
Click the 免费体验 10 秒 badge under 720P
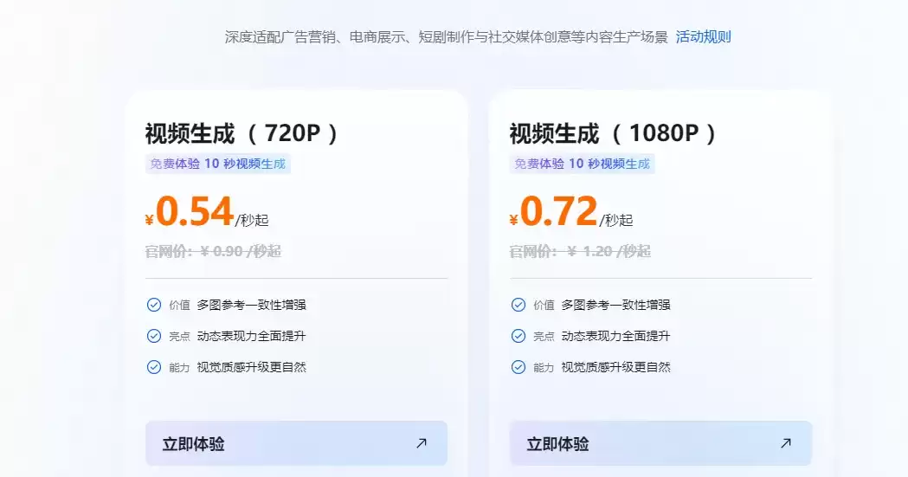tap(218, 164)
